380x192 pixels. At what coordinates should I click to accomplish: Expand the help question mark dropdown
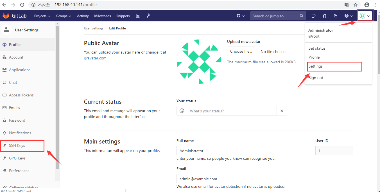tap(349, 16)
